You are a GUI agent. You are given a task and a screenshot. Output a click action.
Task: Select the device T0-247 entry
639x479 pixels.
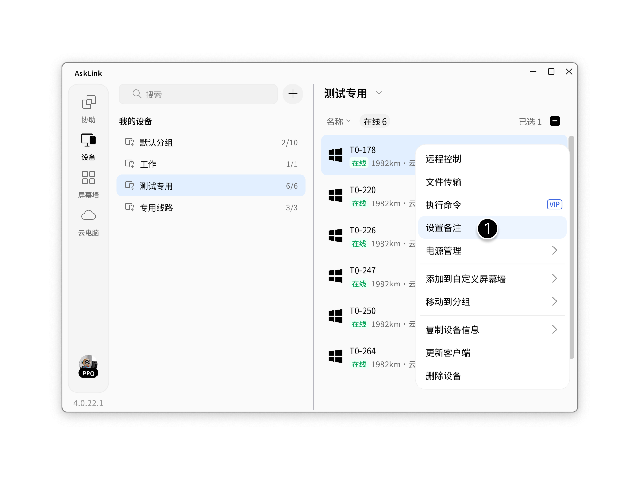pos(363,276)
